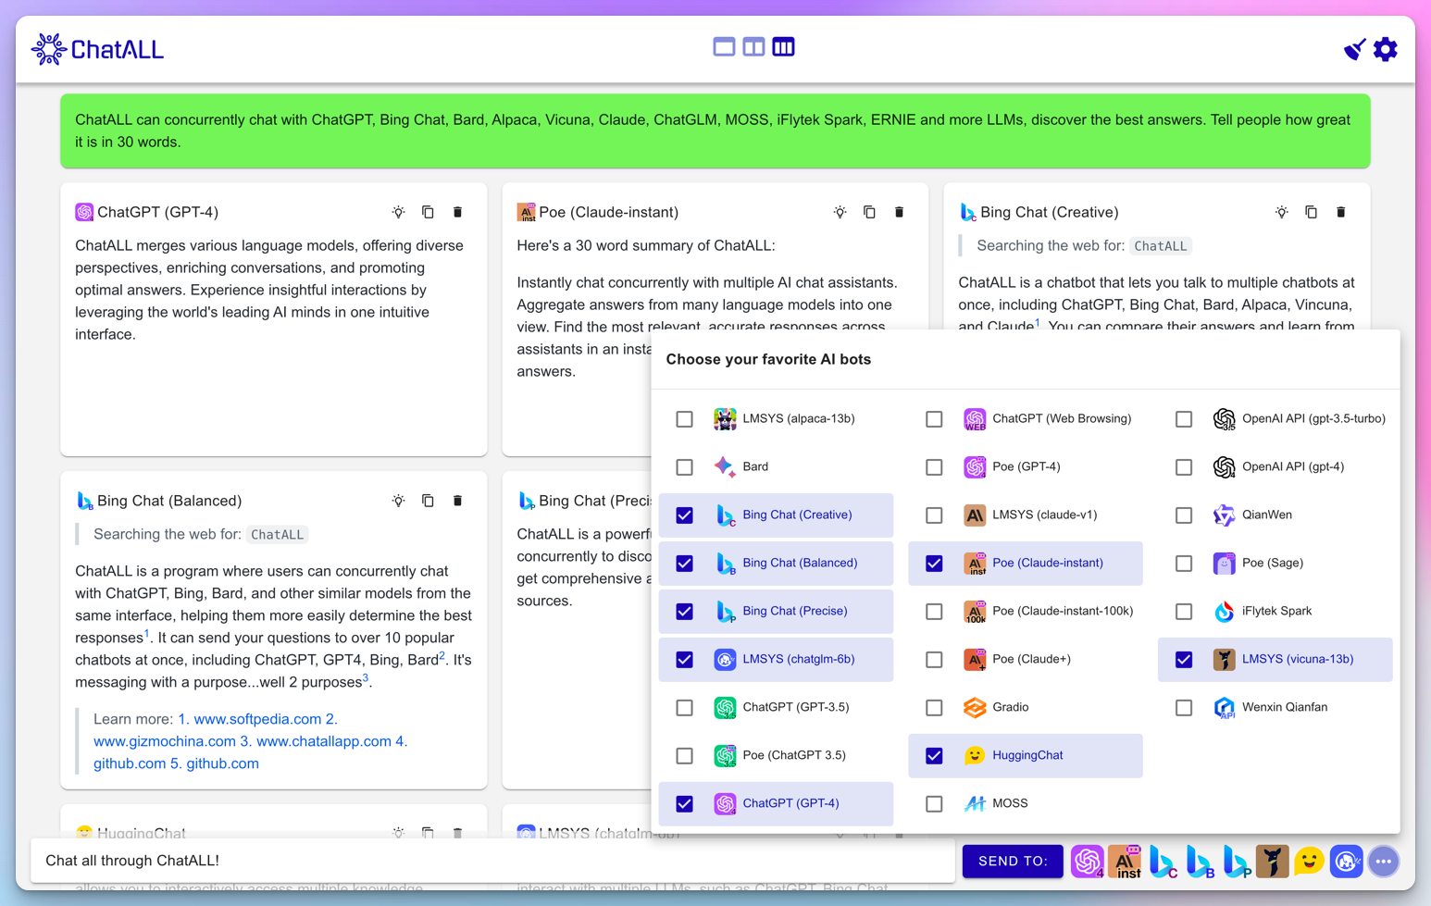Uncheck Bing Chat (Creative)
This screenshot has width=1431, height=906.
(x=684, y=515)
